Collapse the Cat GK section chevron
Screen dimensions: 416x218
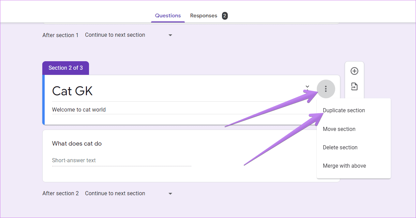pyautogui.click(x=307, y=87)
